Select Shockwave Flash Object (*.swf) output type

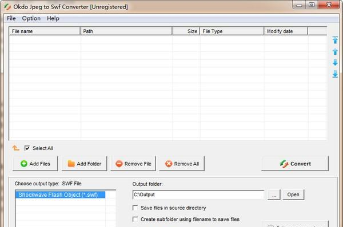(x=60, y=194)
